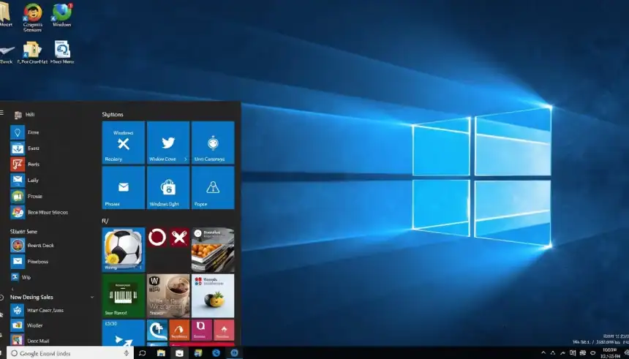Screen dimensions: 629x359
Task: Open the crossed tools tile
Action: (123, 143)
